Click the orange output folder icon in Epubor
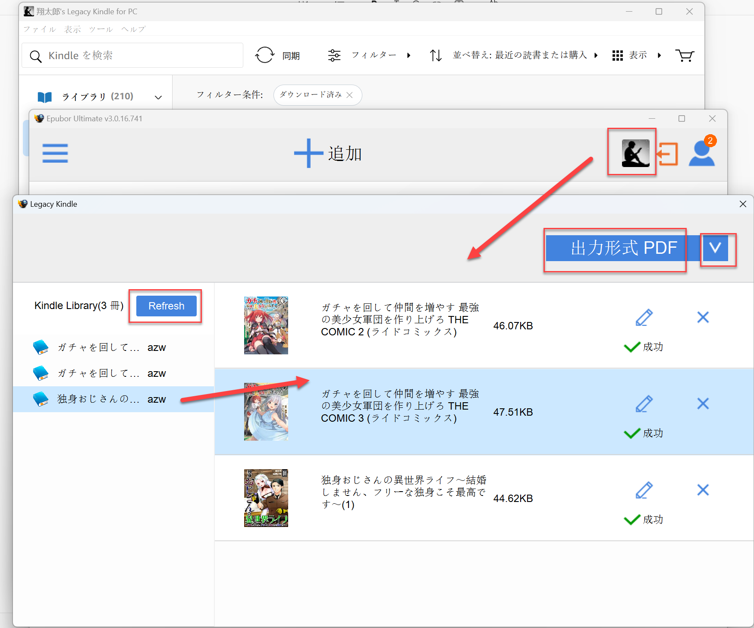 click(x=667, y=154)
